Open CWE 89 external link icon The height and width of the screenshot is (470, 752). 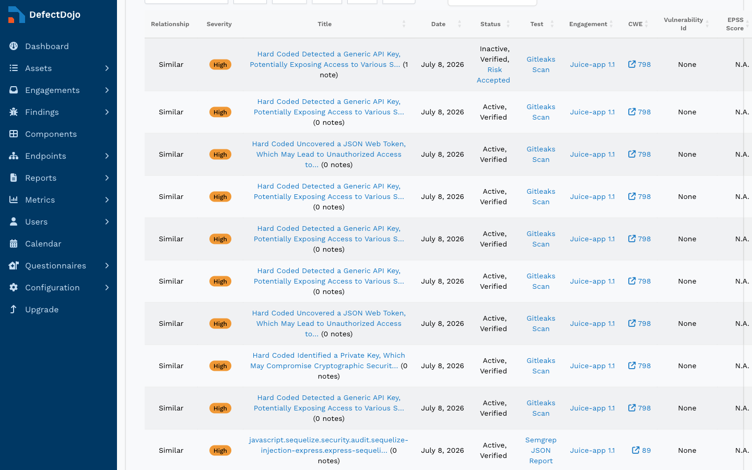click(x=636, y=450)
